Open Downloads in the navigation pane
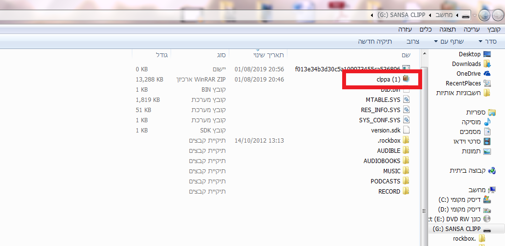 coord(471,64)
